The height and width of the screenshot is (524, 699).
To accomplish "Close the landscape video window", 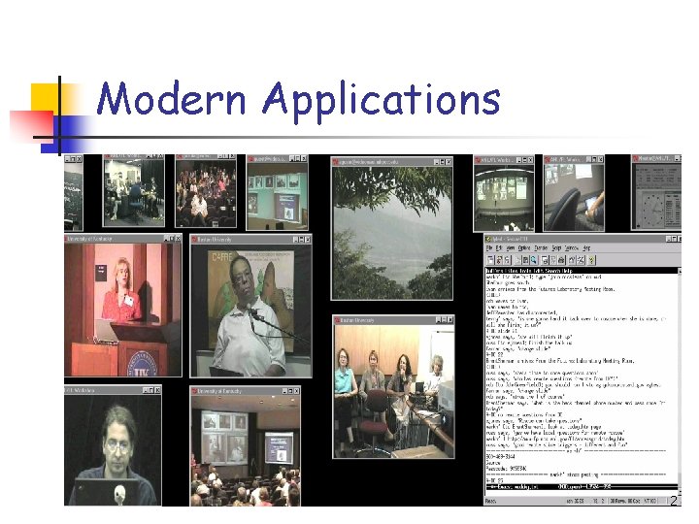I will [x=449, y=162].
